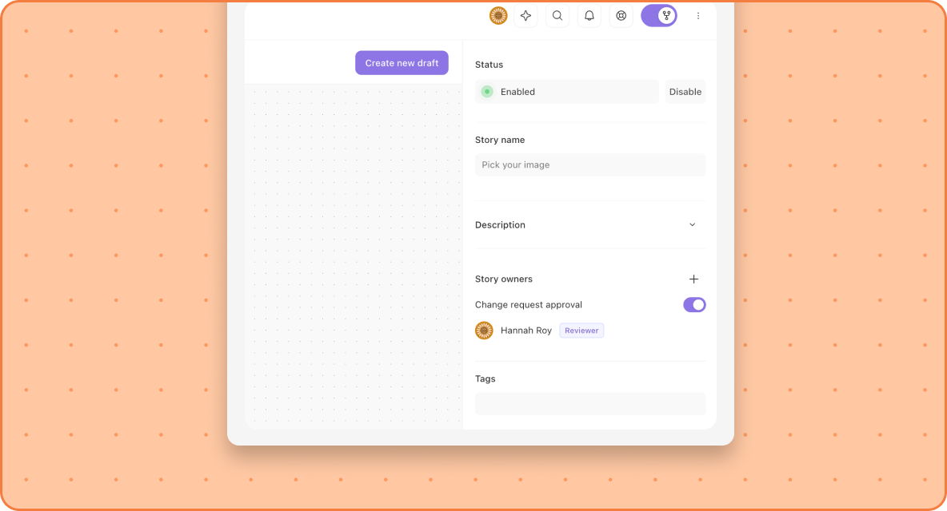Click the dotted storyboard canvas area
The height and width of the screenshot is (511, 947).
coord(354,256)
